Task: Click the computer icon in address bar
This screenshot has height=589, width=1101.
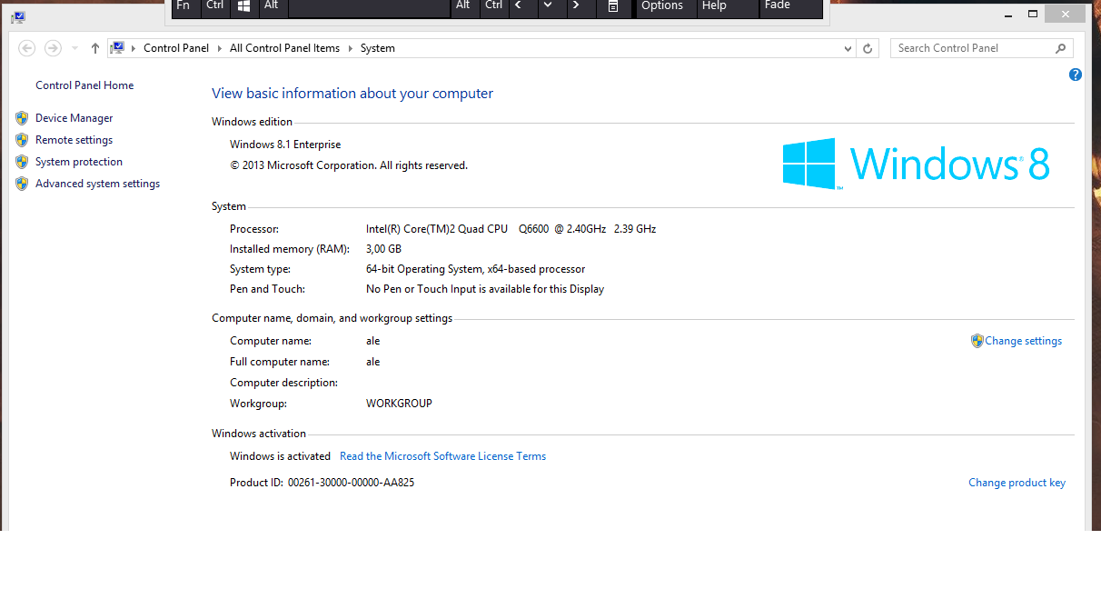Action: pyautogui.click(x=117, y=48)
